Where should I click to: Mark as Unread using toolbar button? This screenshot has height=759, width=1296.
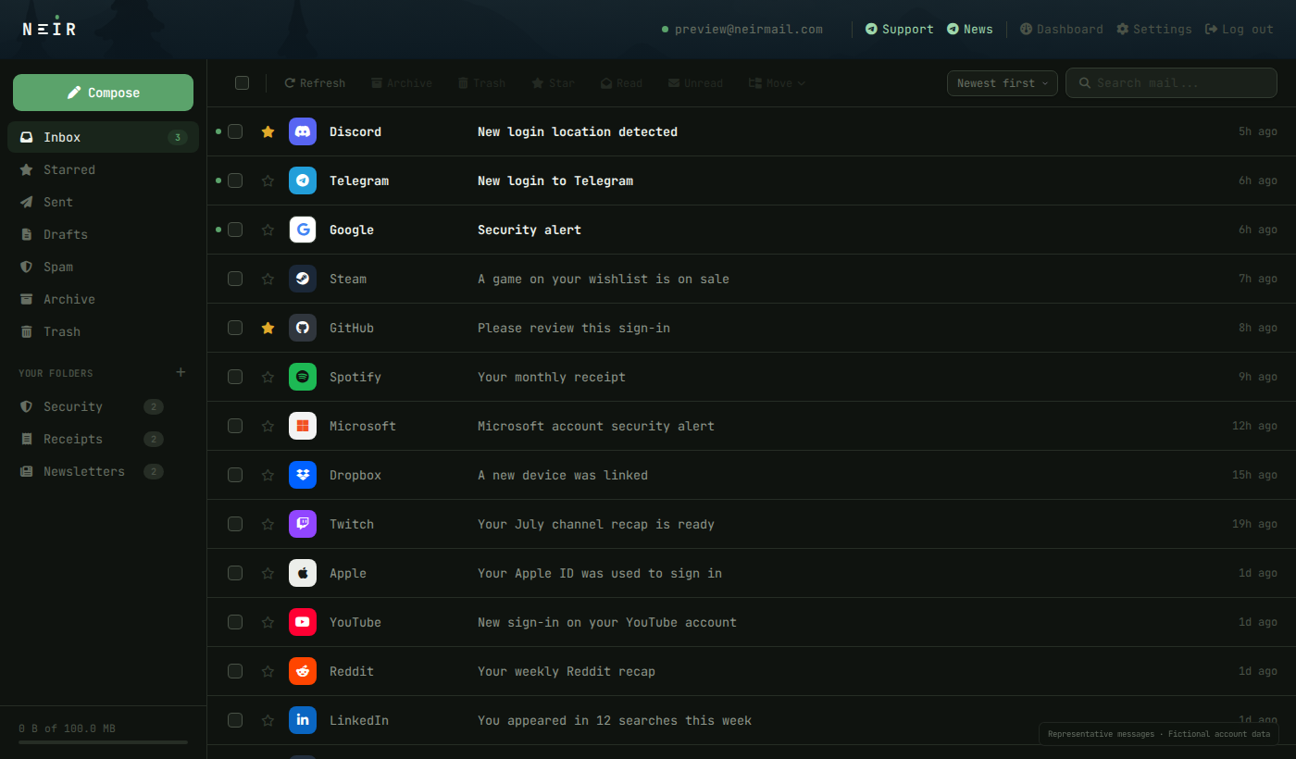[x=695, y=83]
